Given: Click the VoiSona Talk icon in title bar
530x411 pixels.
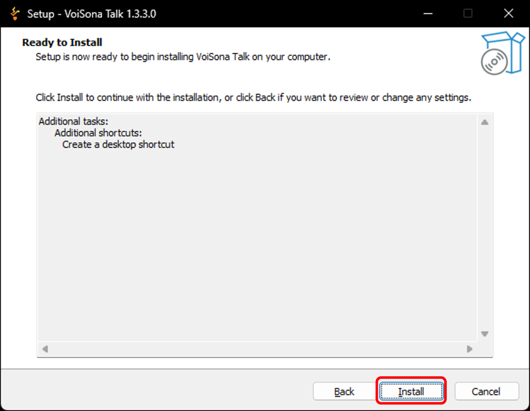Looking at the screenshot, I should coord(15,13).
